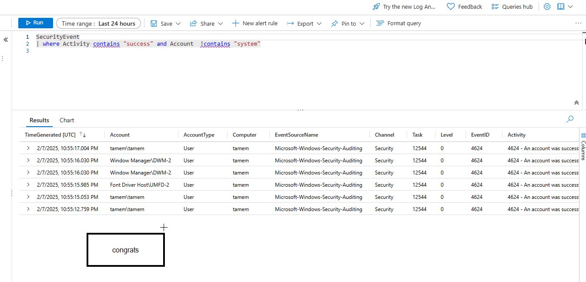Select the Results tab
Image resolution: width=586 pixels, height=282 pixels.
(x=39, y=120)
